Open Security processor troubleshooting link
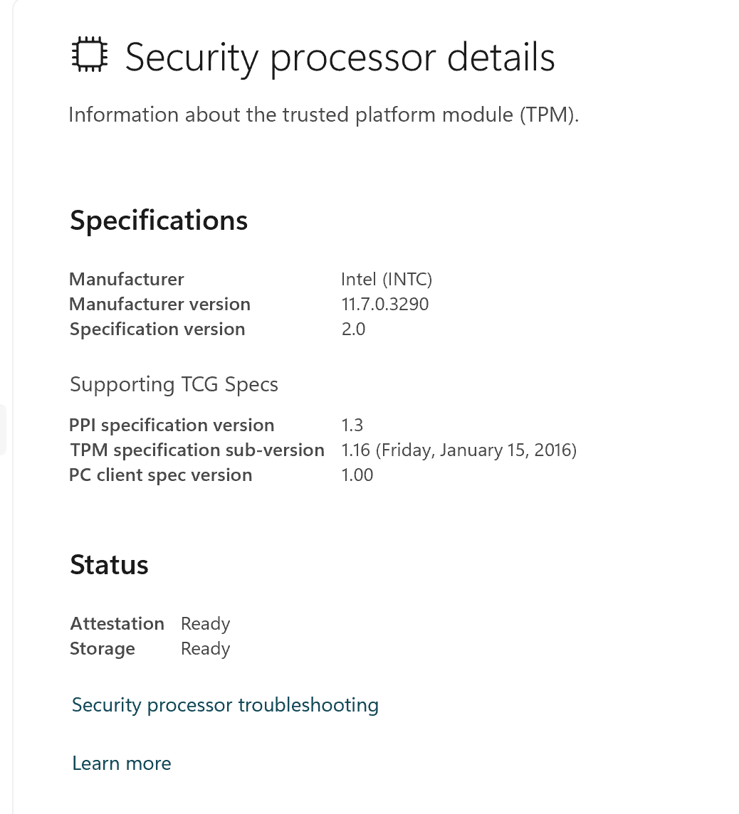 pos(225,705)
